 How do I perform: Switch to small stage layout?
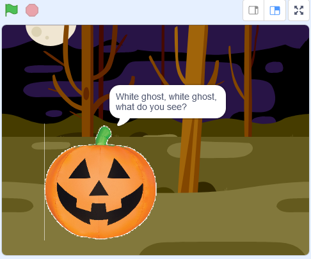coord(253,10)
